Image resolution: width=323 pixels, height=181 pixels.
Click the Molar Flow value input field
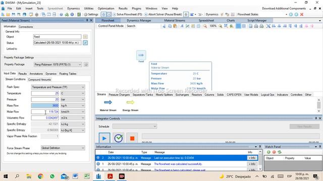45,112
